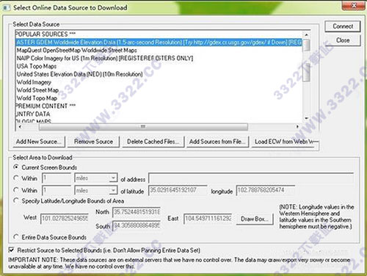Image resolution: width=367 pixels, height=276 pixels.
Task: Select United States Elevation Data (NED) entry
Action: pyautogui.click(x=79, y=74)
